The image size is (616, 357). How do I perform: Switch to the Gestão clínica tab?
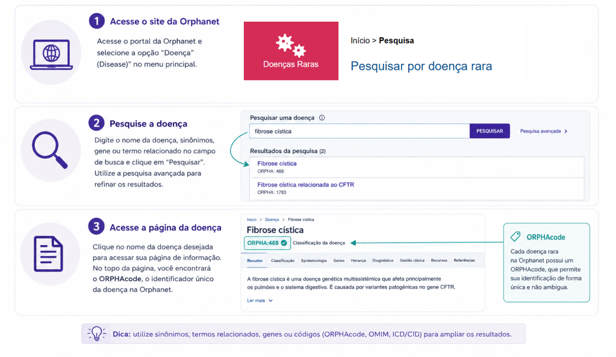(412, 261)
